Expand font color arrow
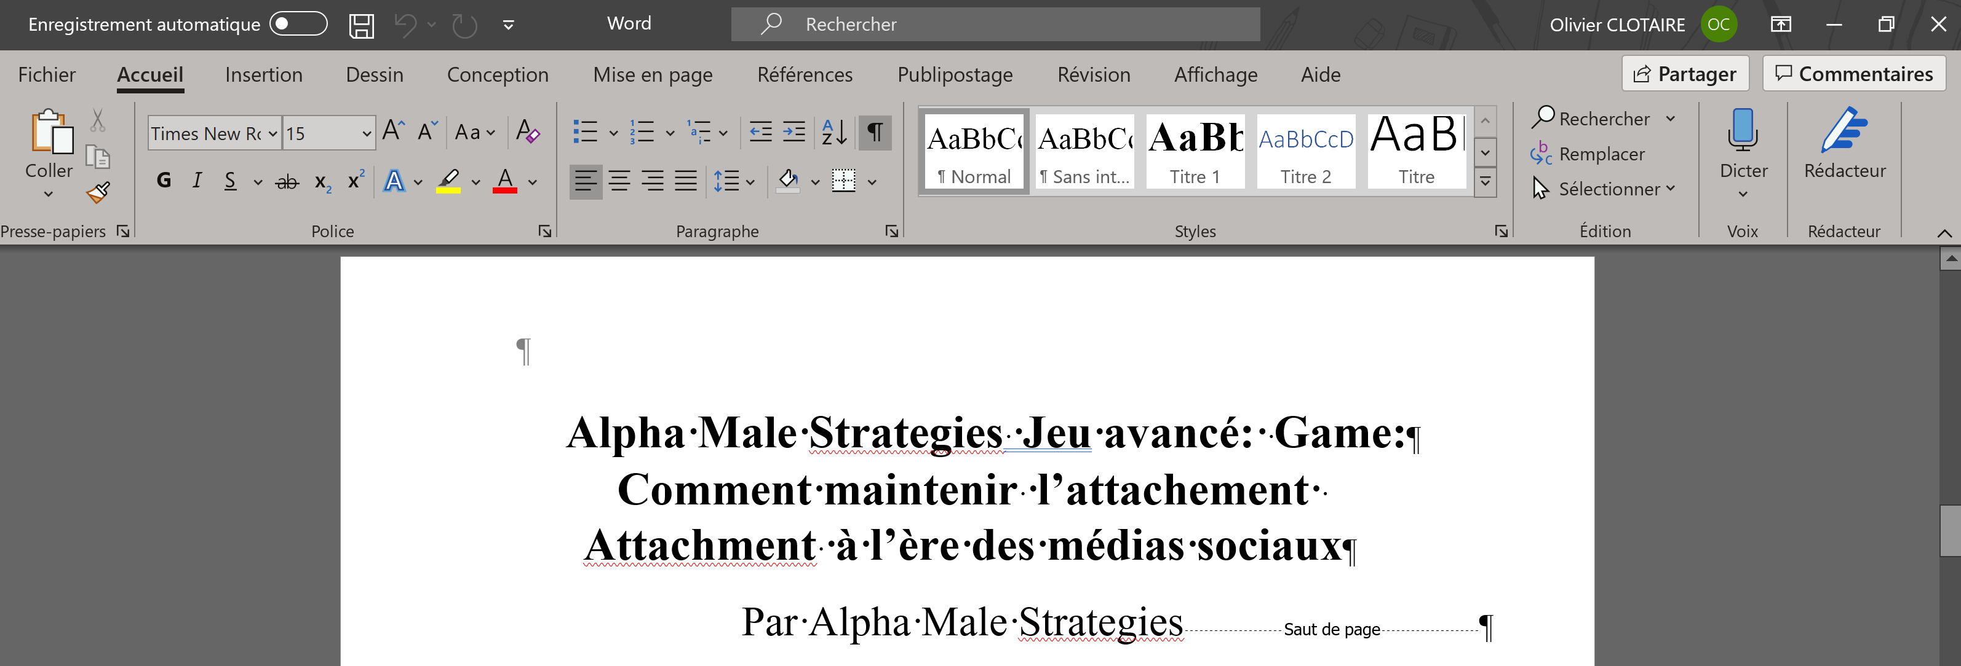This screenshot has height=666, width=1961. [x=532, y=182]
